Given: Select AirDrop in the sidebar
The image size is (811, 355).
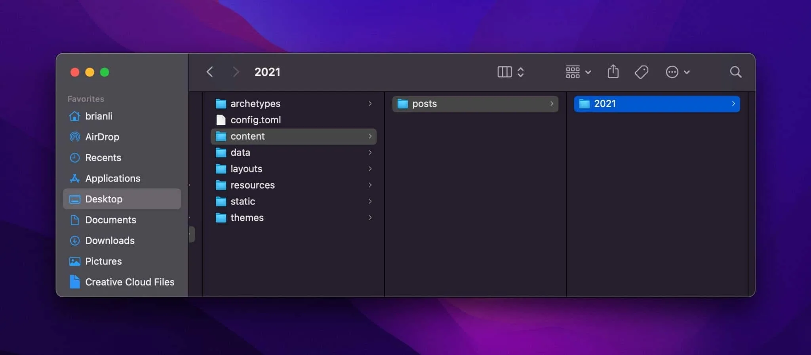Looking at the screenshot, I should coord(122,137).
